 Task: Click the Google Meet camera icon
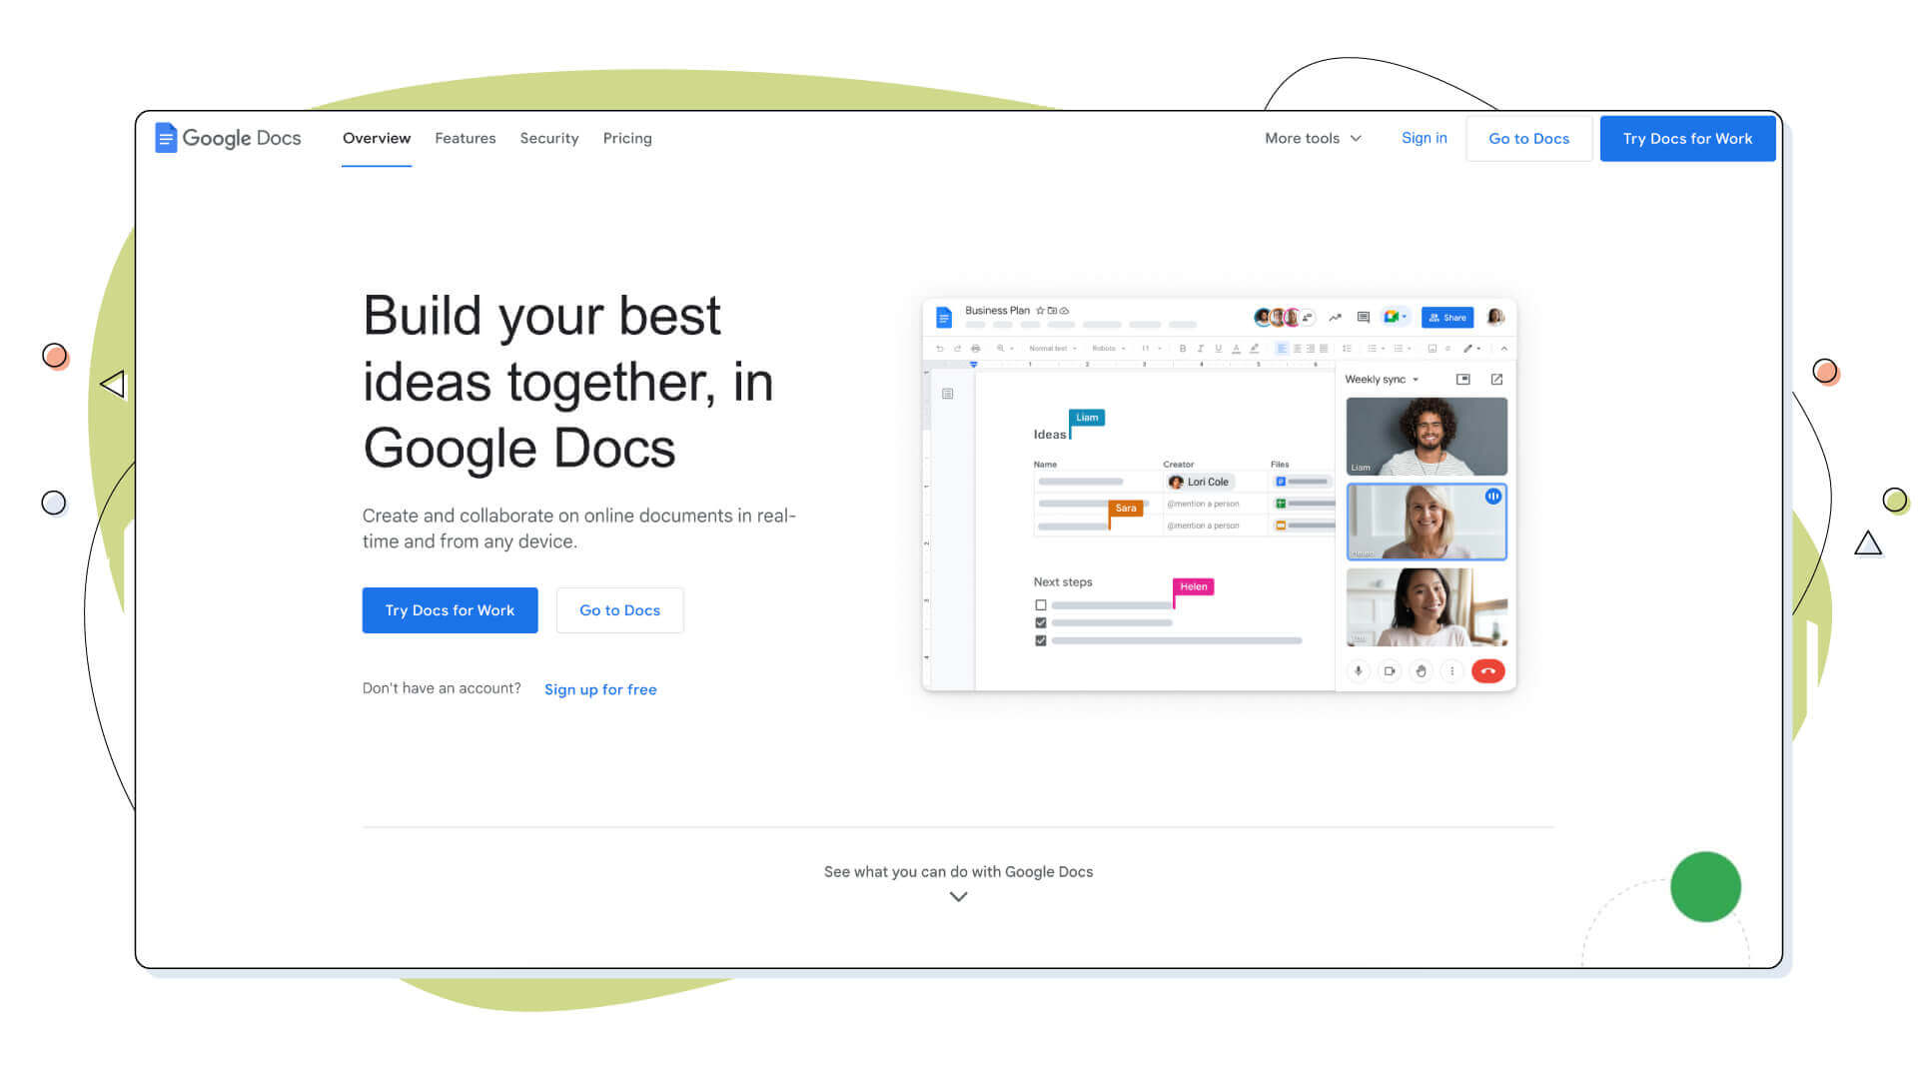[1390, 317]
